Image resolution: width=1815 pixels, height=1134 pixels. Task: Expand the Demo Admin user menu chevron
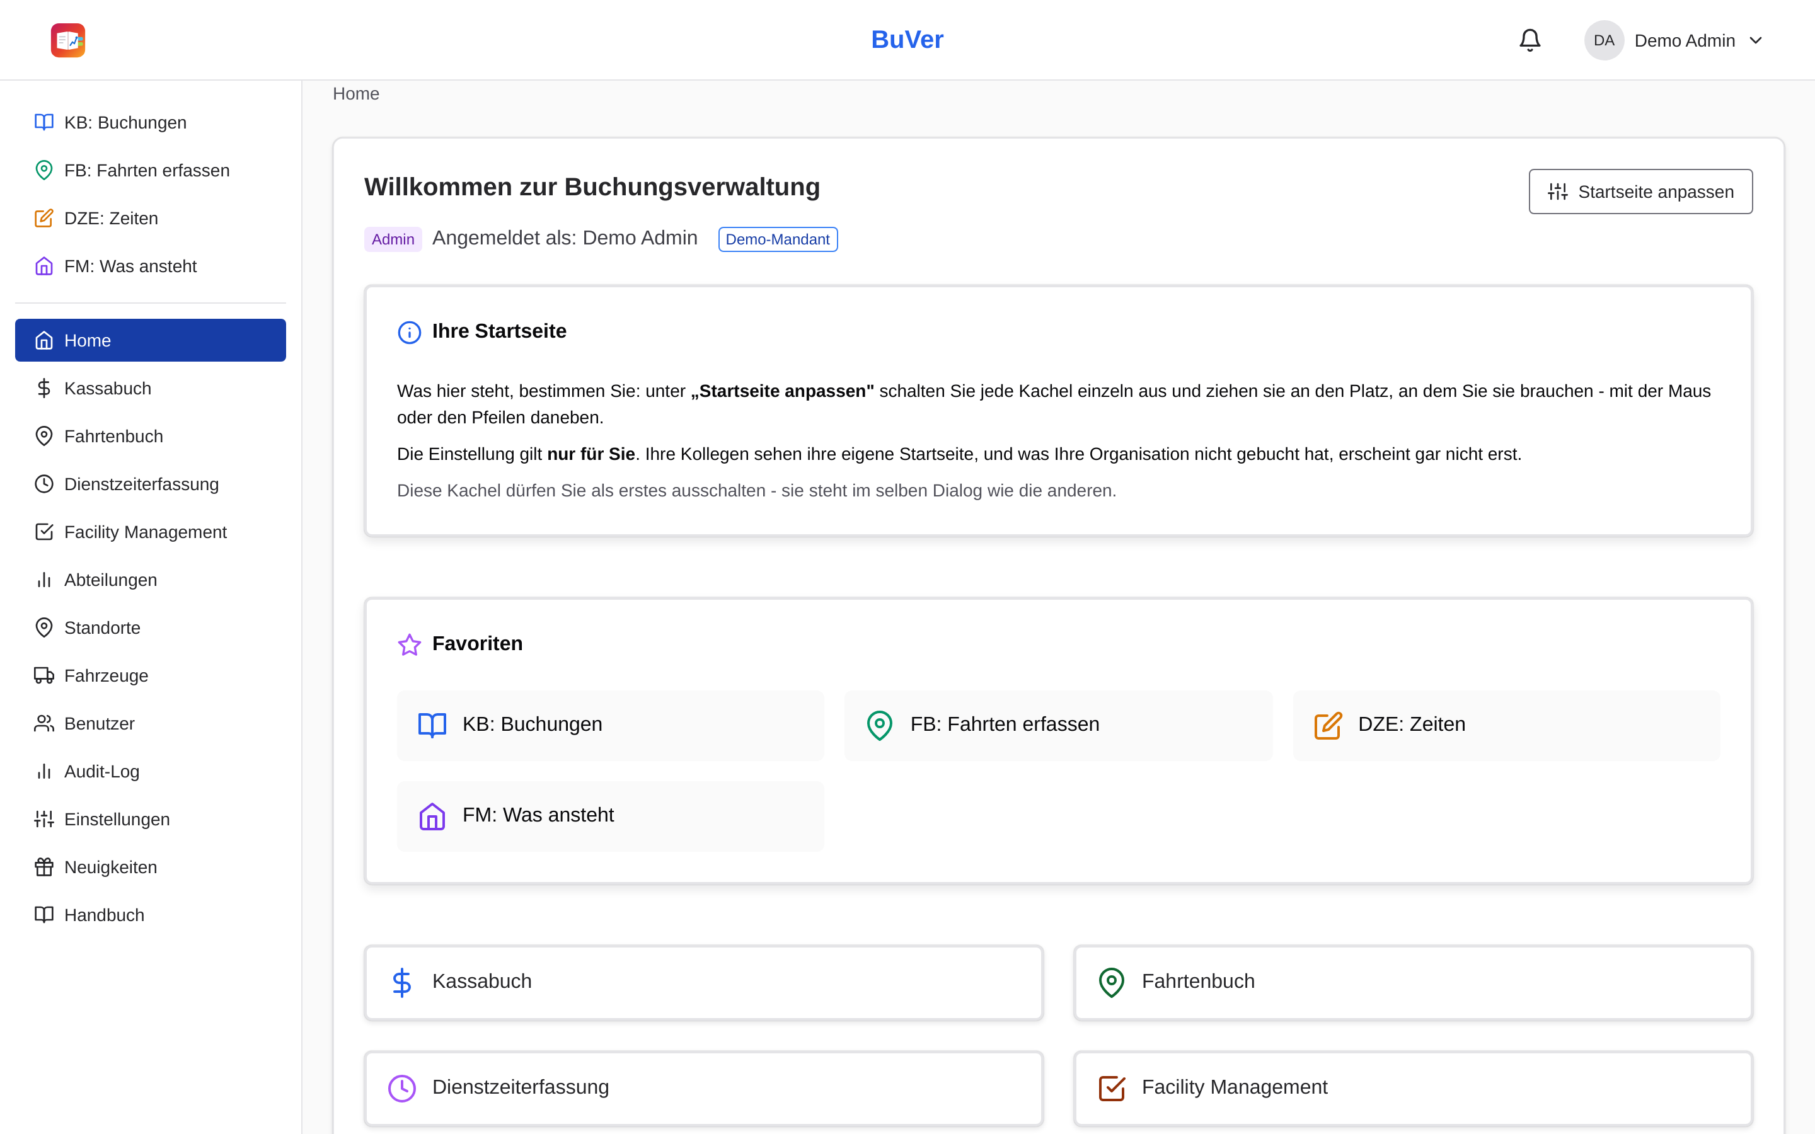1756,40
